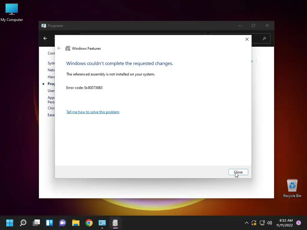This screenshot has height=230, width=307.
Task: Open the Windows Start menu
Action: coord(10,223)
